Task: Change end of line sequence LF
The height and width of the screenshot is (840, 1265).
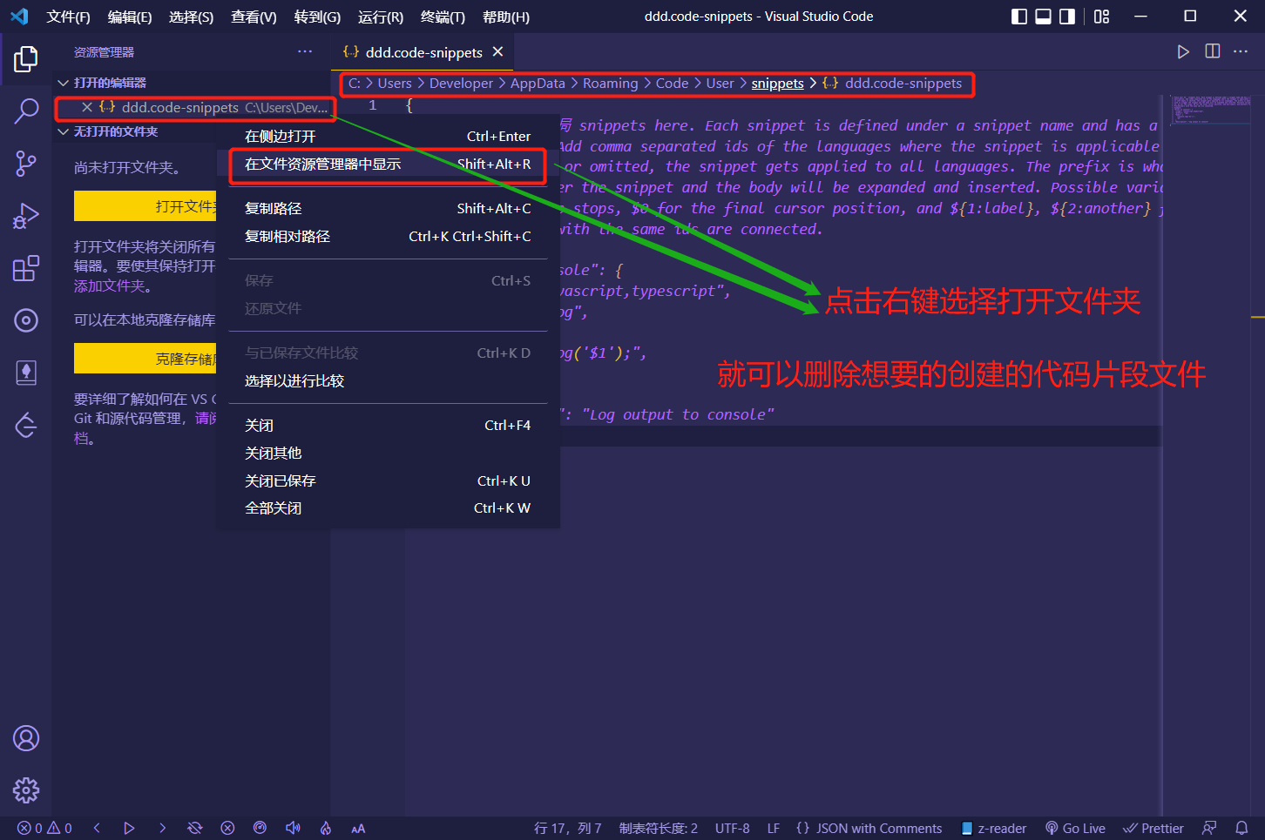Action: pos(774,829)
